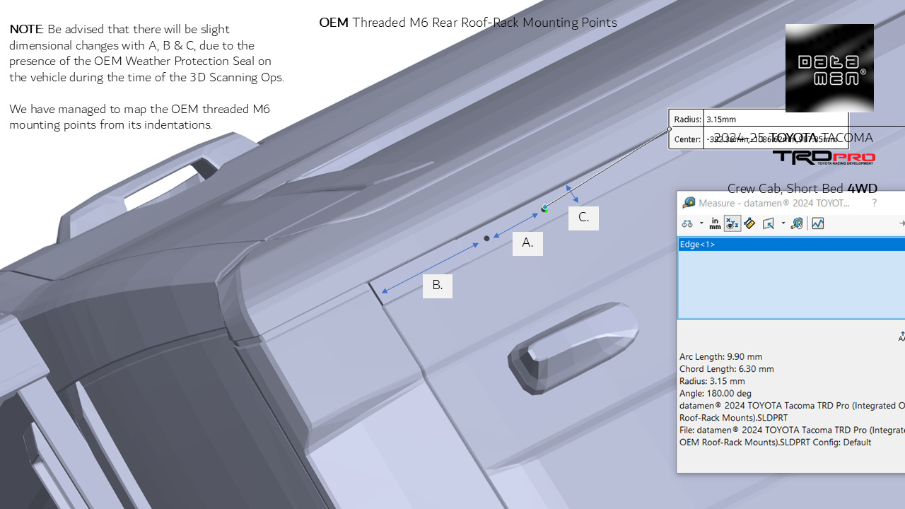Click the OEM Threaded M6 heading text
The image size is (905, 509).
pyautogui.click(x=468, y=23)
